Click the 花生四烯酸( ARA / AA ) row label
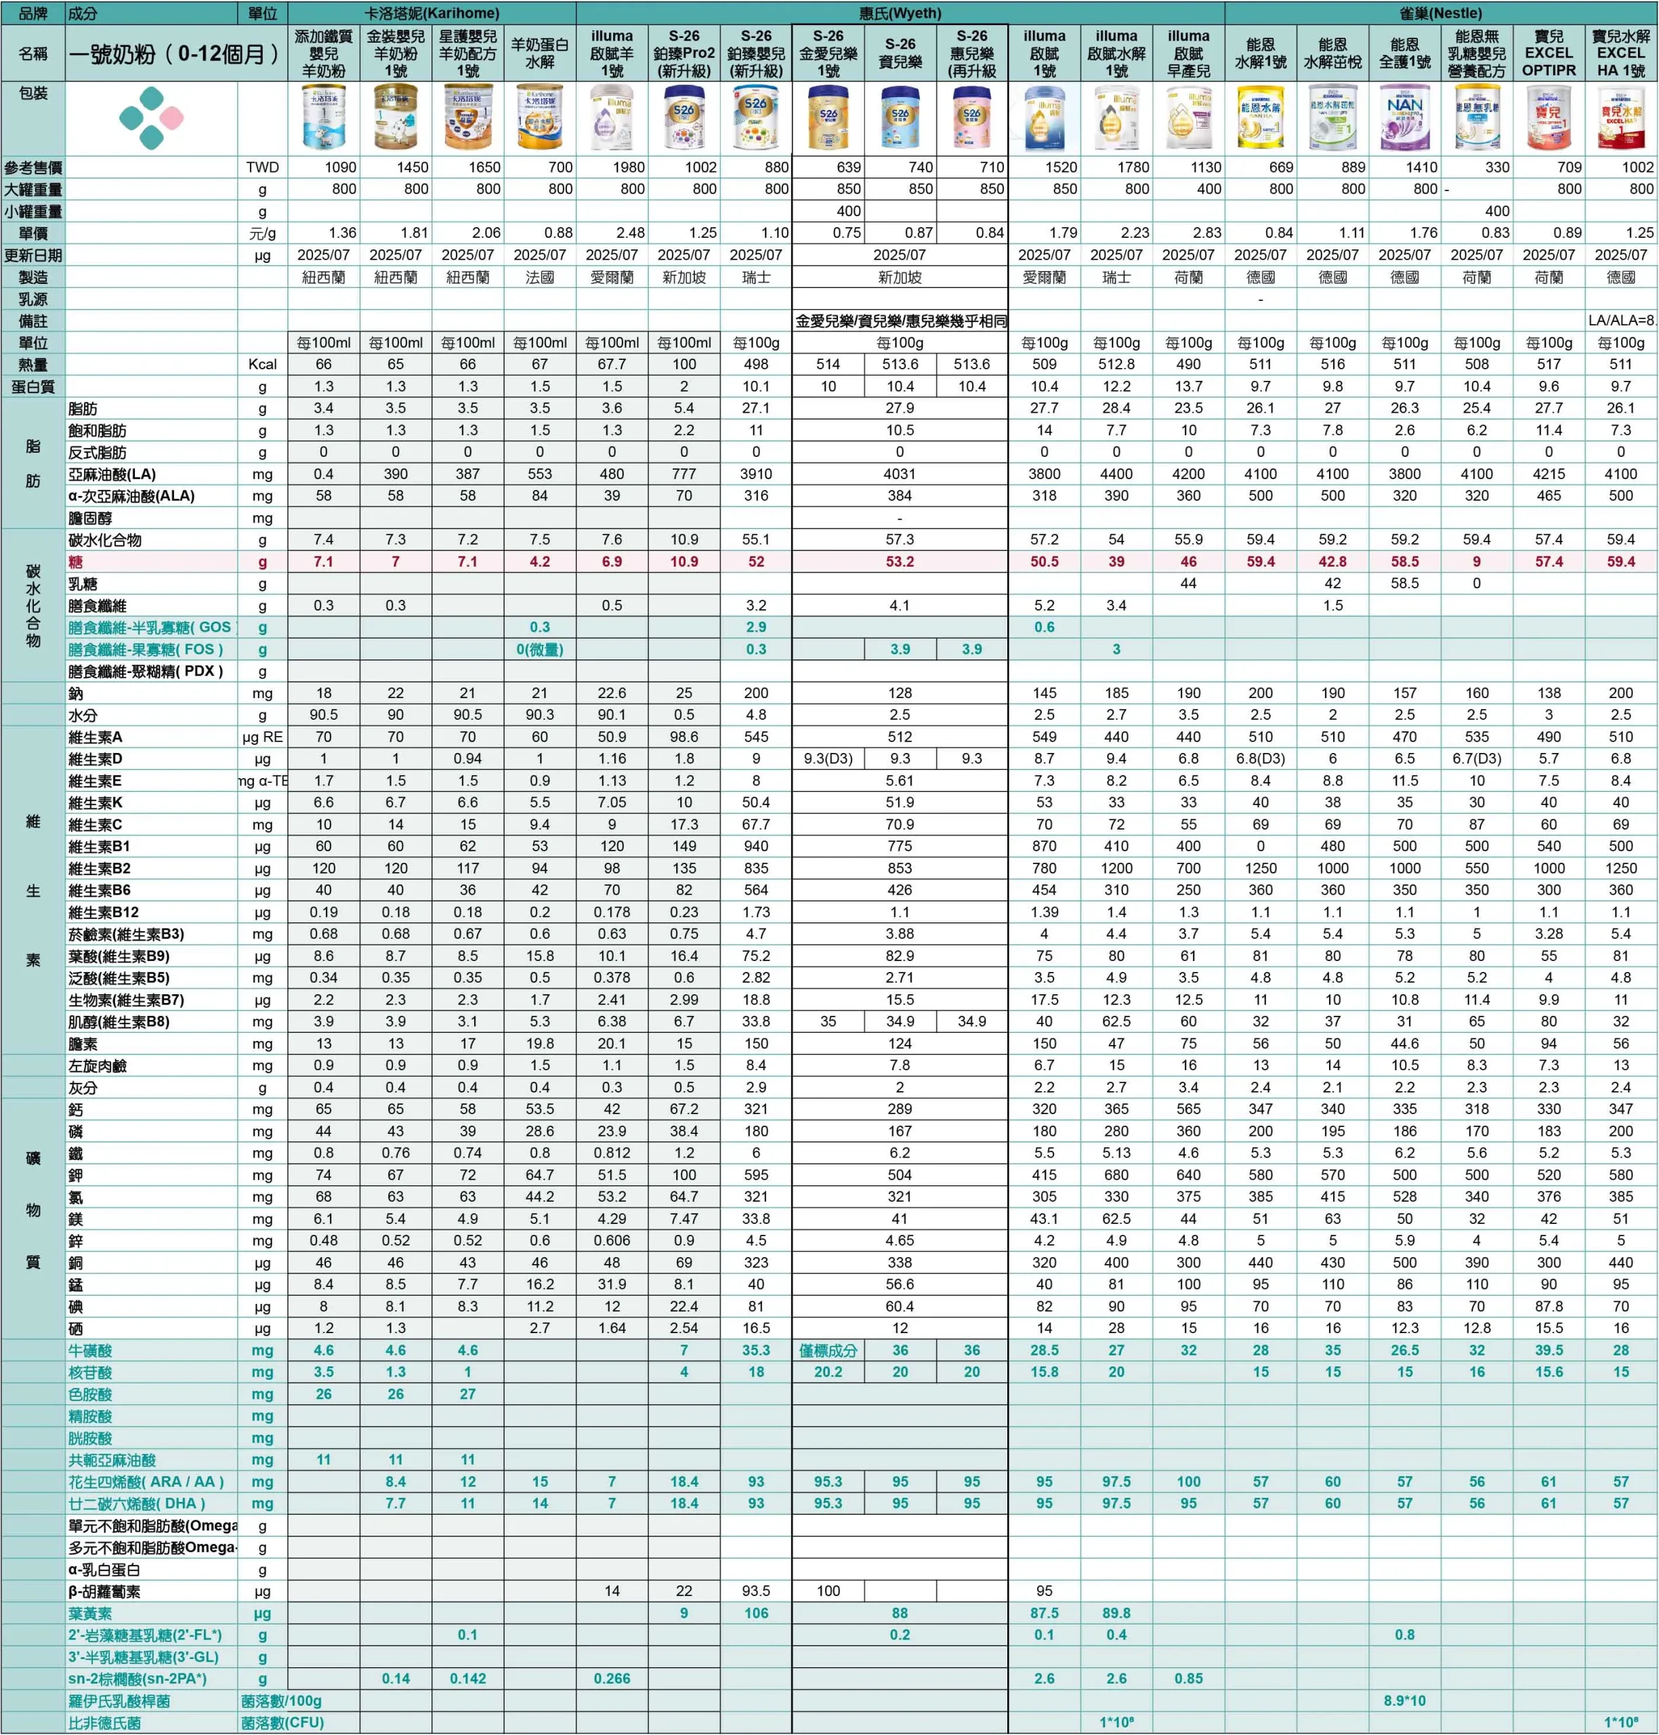 coord(146,1482)
